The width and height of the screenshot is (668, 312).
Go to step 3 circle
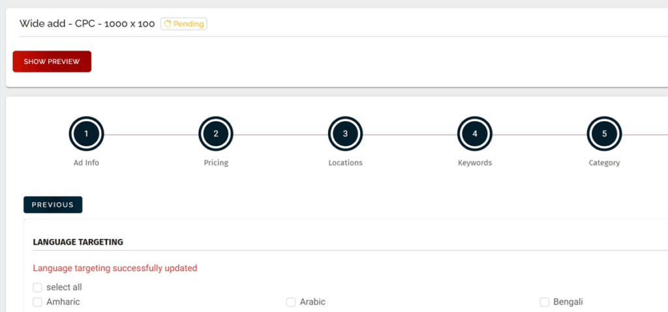tap(345, 134)
